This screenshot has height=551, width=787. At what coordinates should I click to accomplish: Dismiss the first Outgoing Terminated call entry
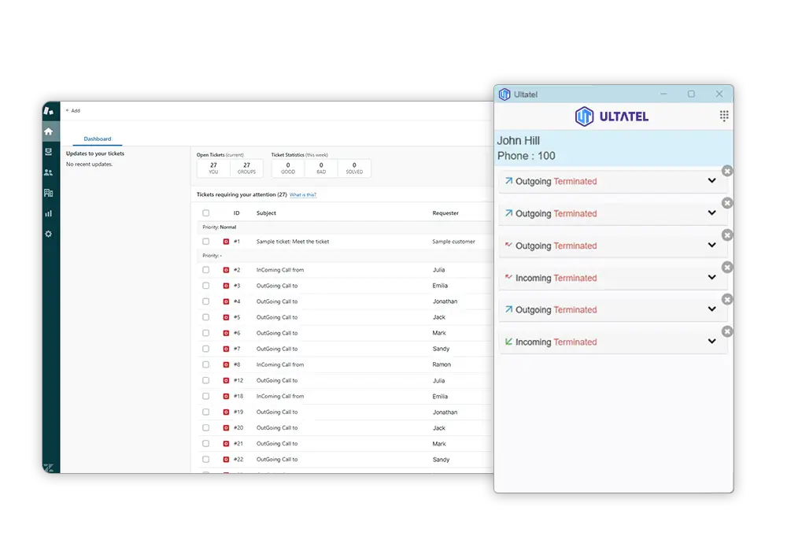[727, 171]
